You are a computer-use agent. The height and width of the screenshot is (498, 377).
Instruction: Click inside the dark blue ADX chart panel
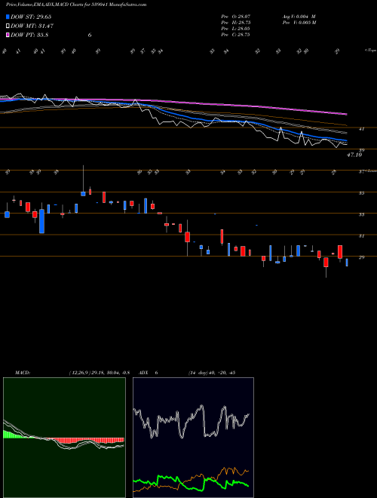[193, 438]
